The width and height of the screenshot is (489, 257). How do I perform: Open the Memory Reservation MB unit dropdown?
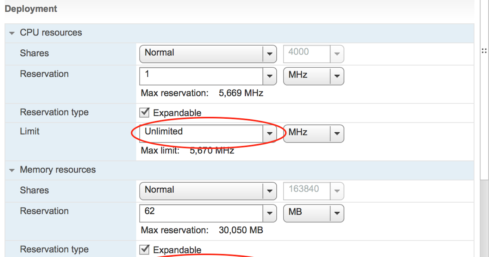(x=337, y=213)
